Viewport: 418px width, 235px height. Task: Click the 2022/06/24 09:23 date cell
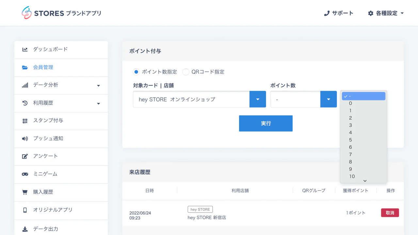pos(140,215)
